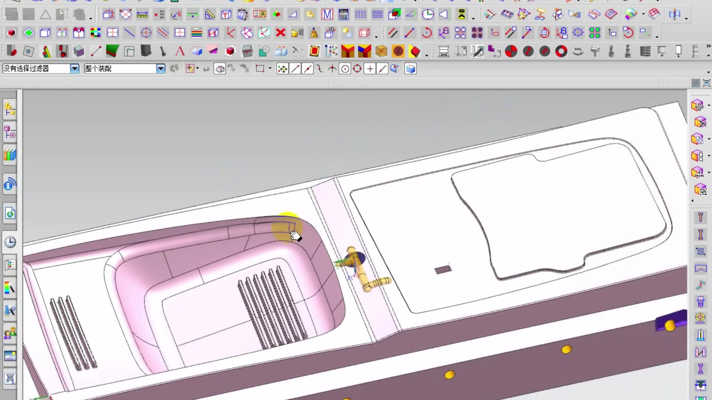
Task: Toggle the enable snap points button
Action: click(x=282, y=69)
